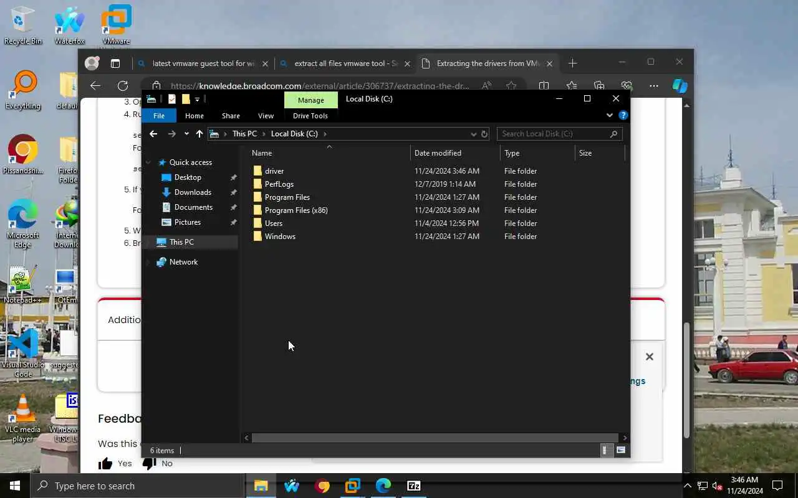This screenshot has width=798, height=498.
Task: Open the Recent locations dropdown arrow
Action: (186, 134)
